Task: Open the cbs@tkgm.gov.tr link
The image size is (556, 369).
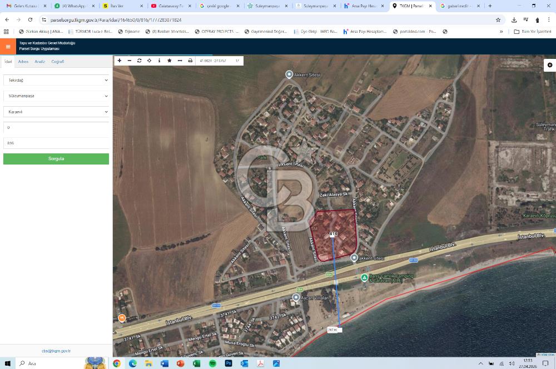Action: (56, 351)
